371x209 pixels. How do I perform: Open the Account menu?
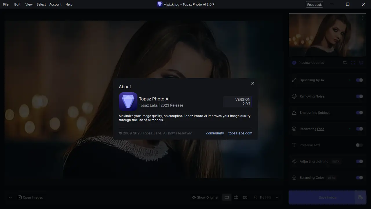(55, 4)
